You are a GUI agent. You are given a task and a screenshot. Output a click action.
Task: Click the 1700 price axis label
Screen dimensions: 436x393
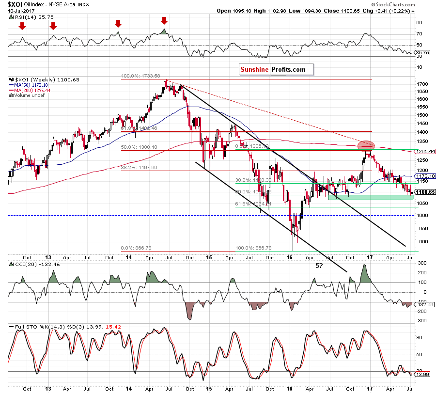coord(422,84)
